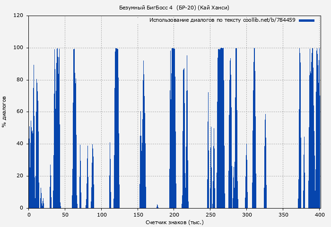Click the 400 tick on the horizontal axis
331x227 pixels.
point(320,215)
